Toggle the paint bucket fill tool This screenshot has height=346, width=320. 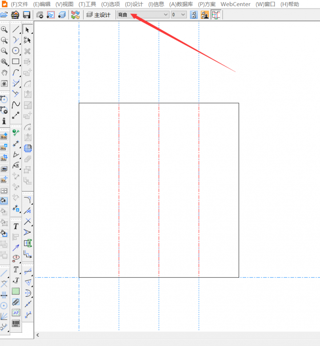point(4,201)
